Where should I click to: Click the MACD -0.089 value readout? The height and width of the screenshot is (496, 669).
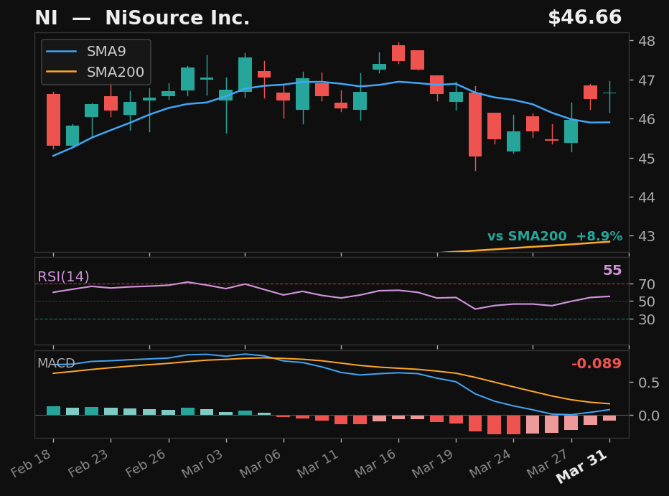click(596, 364)
